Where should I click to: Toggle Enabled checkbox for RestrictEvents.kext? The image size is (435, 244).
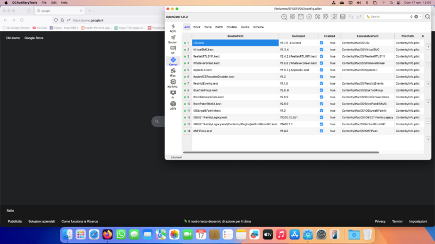pos(321,84)
